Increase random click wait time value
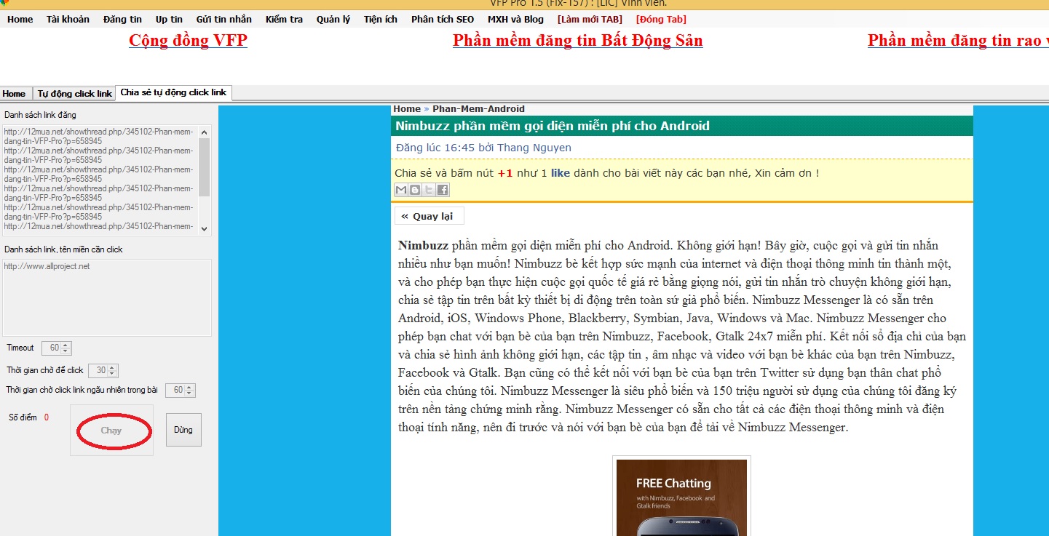Viewport: 1049px width, 536px height. 190,388
